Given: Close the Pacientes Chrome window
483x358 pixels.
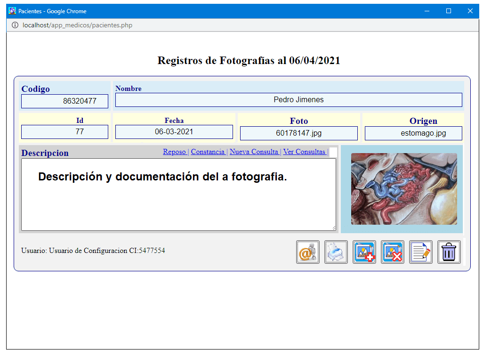Looking at the screenshot, I should click(470, 11).
